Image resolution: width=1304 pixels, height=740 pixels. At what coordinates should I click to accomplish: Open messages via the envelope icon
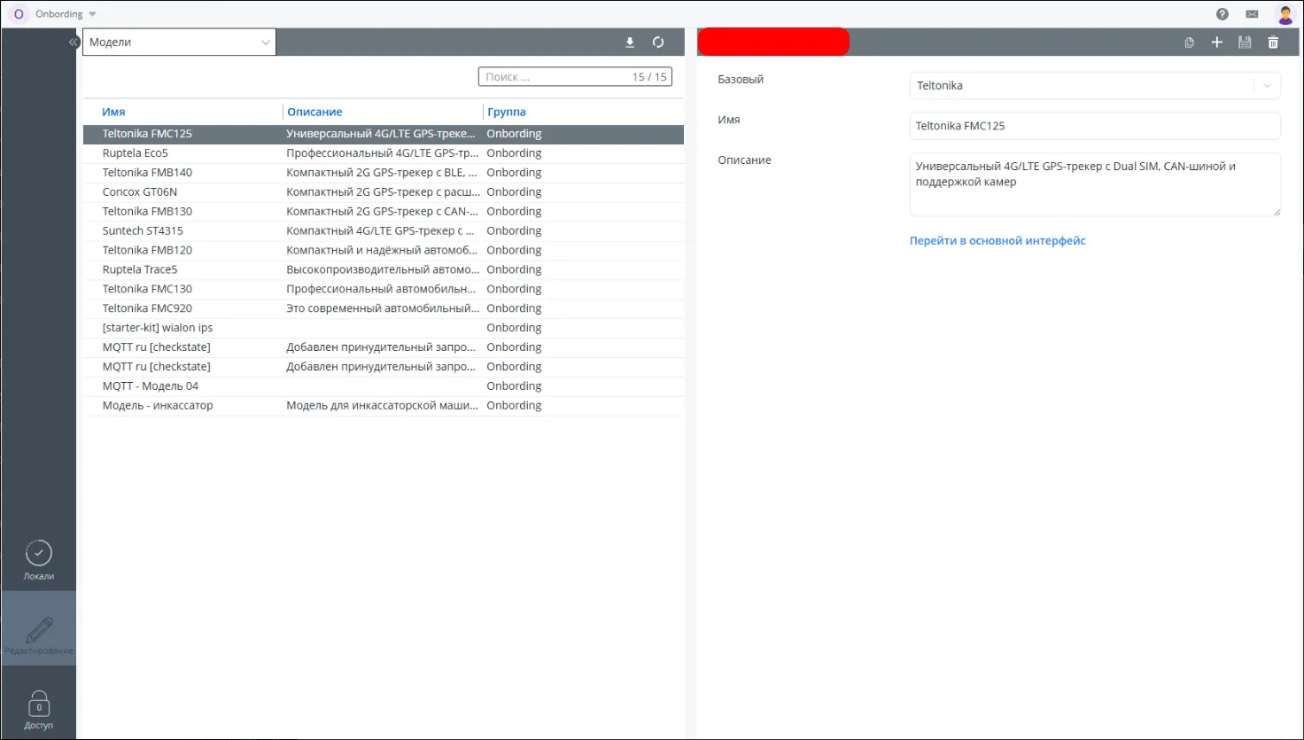point(1252,14)
